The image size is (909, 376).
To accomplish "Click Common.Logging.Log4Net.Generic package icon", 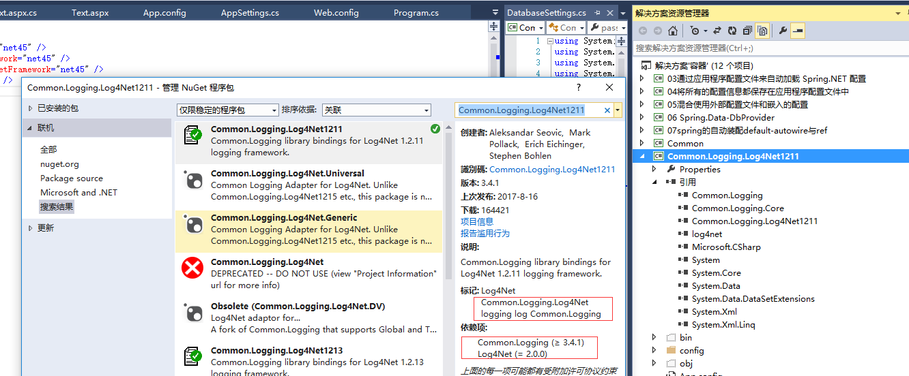I will tap(192, 224).
